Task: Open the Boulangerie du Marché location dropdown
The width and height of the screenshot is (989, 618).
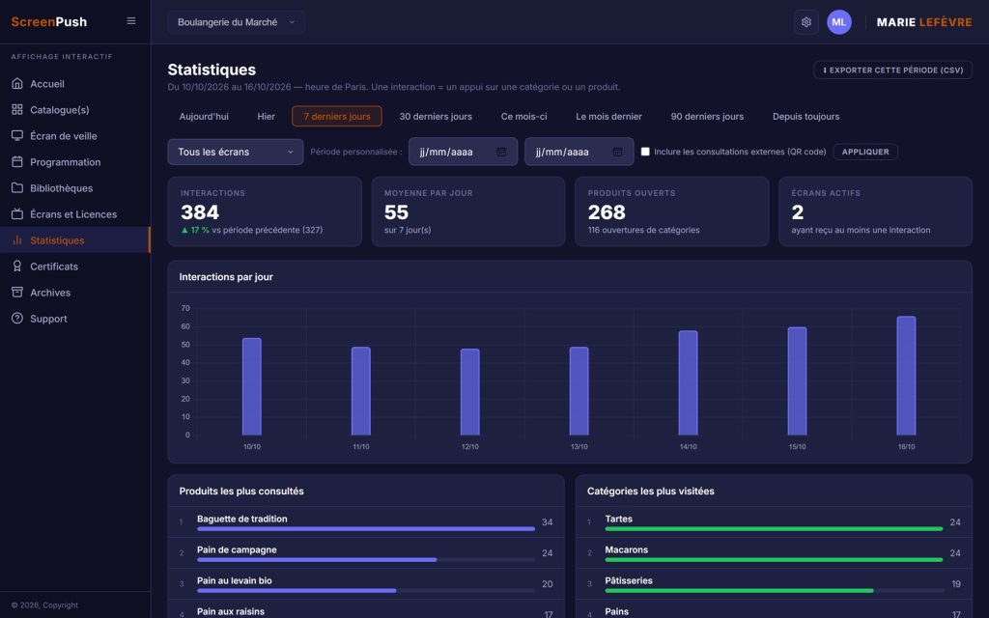Action: pos(236,22)
